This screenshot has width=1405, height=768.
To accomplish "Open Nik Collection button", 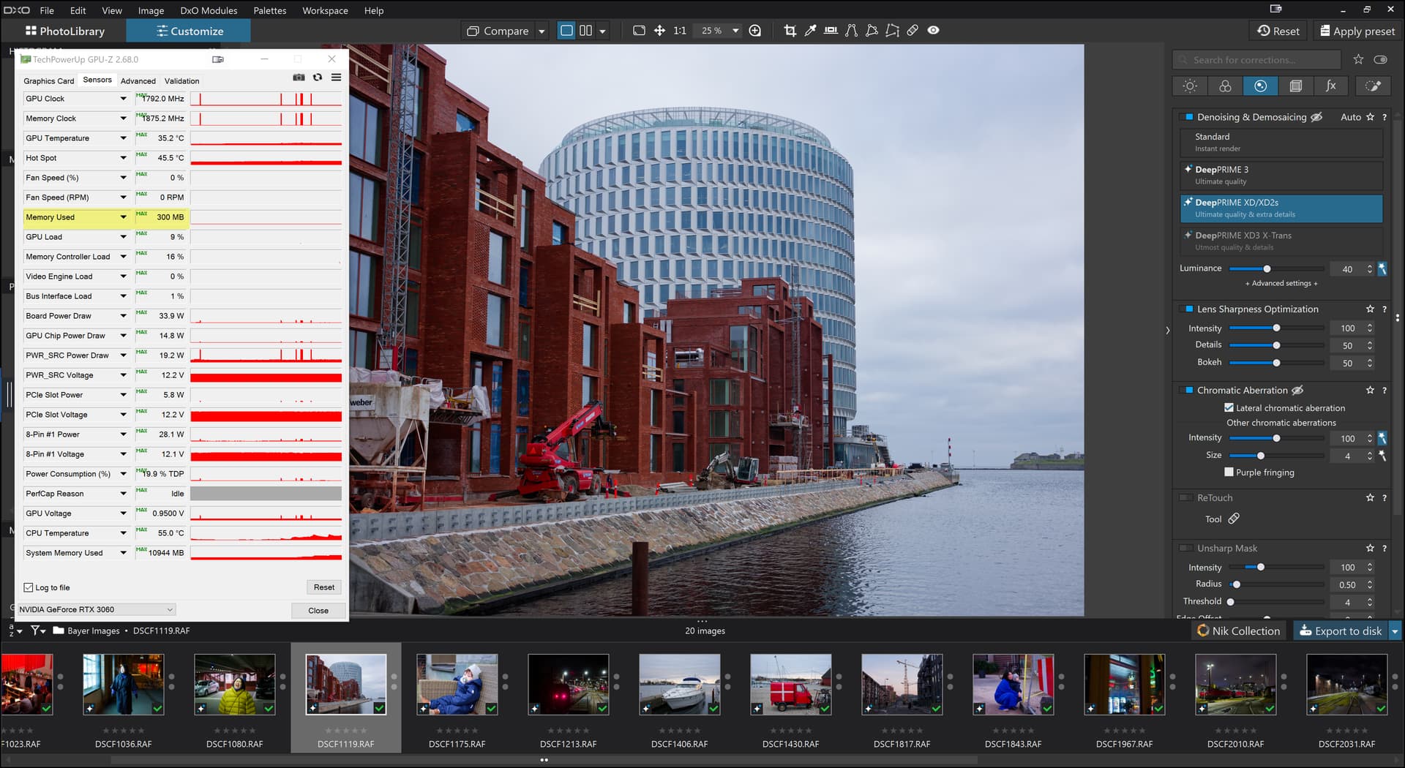I will 1238,631.
